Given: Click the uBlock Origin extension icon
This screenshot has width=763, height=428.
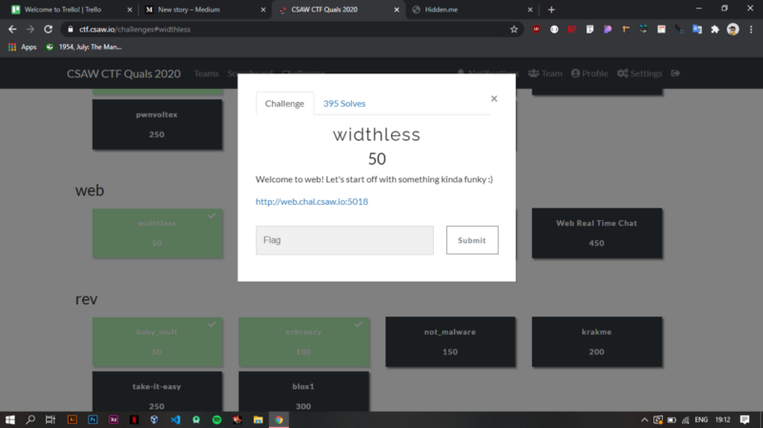Looking at the screenshot, I should 536,30.
